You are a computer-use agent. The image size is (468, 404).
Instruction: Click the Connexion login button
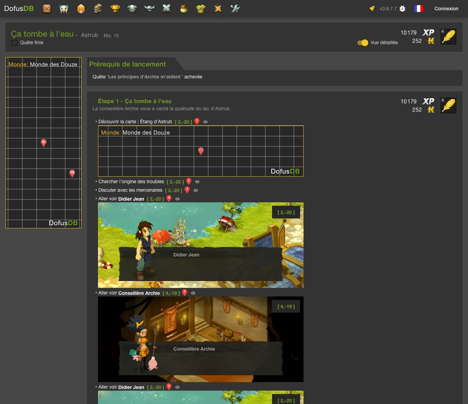click(x=446, y=9)
